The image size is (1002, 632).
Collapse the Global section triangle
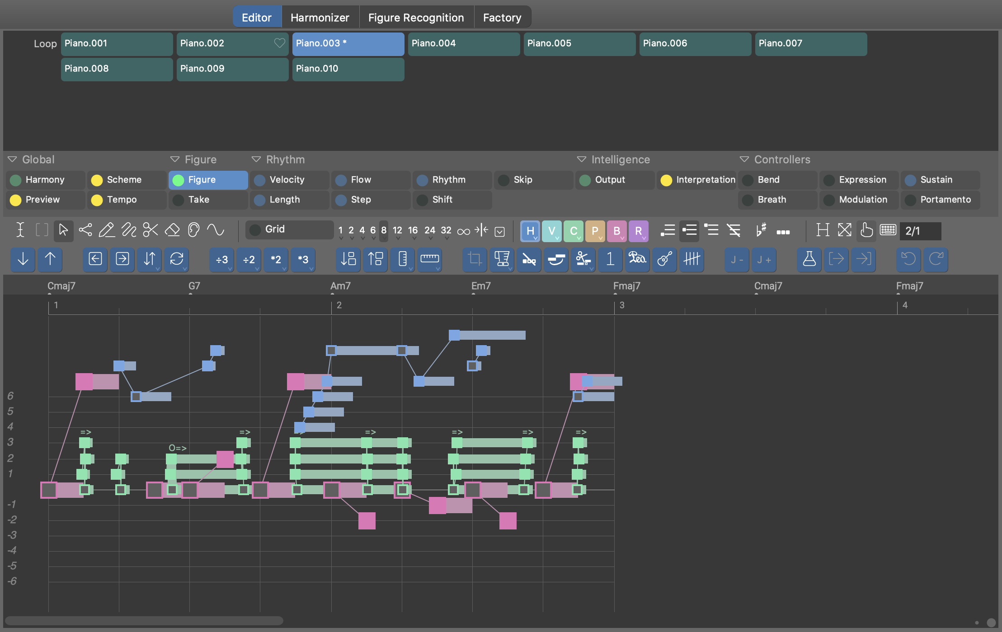[x=13, y=159]
